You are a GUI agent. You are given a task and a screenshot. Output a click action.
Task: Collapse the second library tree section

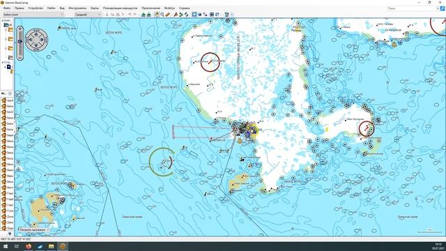pyautogui.click(x=3, y=62)
